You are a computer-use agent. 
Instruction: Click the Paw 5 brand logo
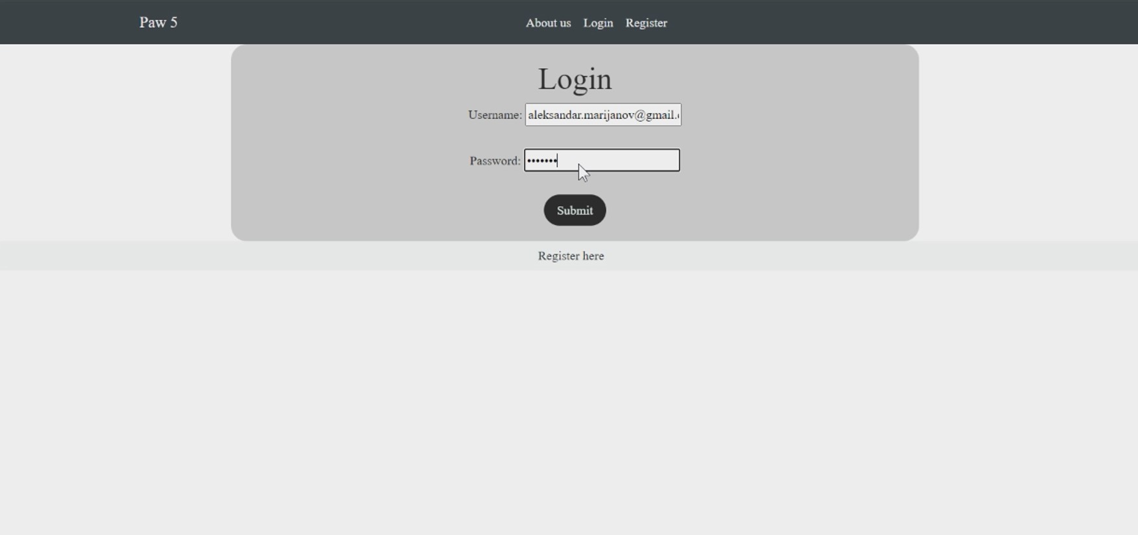pos(158,23)
